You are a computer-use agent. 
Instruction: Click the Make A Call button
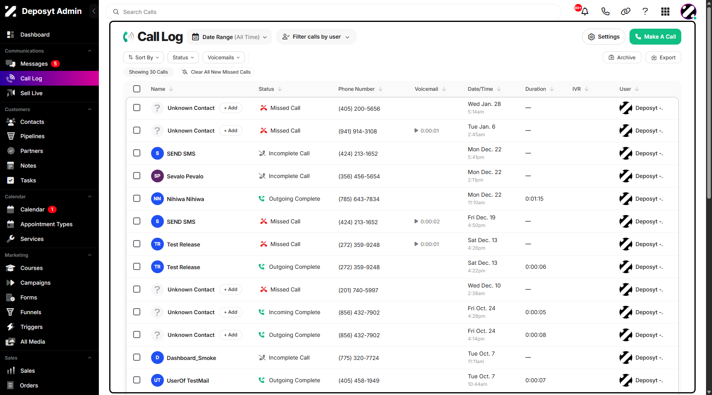coord(655,37)
